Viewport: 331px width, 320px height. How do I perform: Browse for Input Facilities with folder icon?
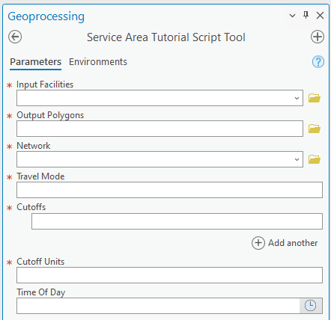pos(315,98)
